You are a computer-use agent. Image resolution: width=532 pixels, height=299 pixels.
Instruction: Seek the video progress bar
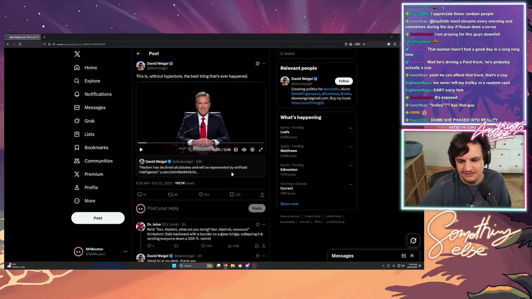[x=201, y=143]
